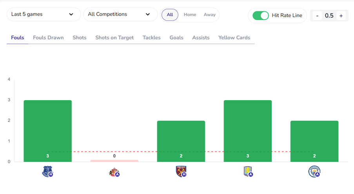Screen dimensions: 354x194
Task: Expand the All Competitions dropdown
Action: [119, 14]
